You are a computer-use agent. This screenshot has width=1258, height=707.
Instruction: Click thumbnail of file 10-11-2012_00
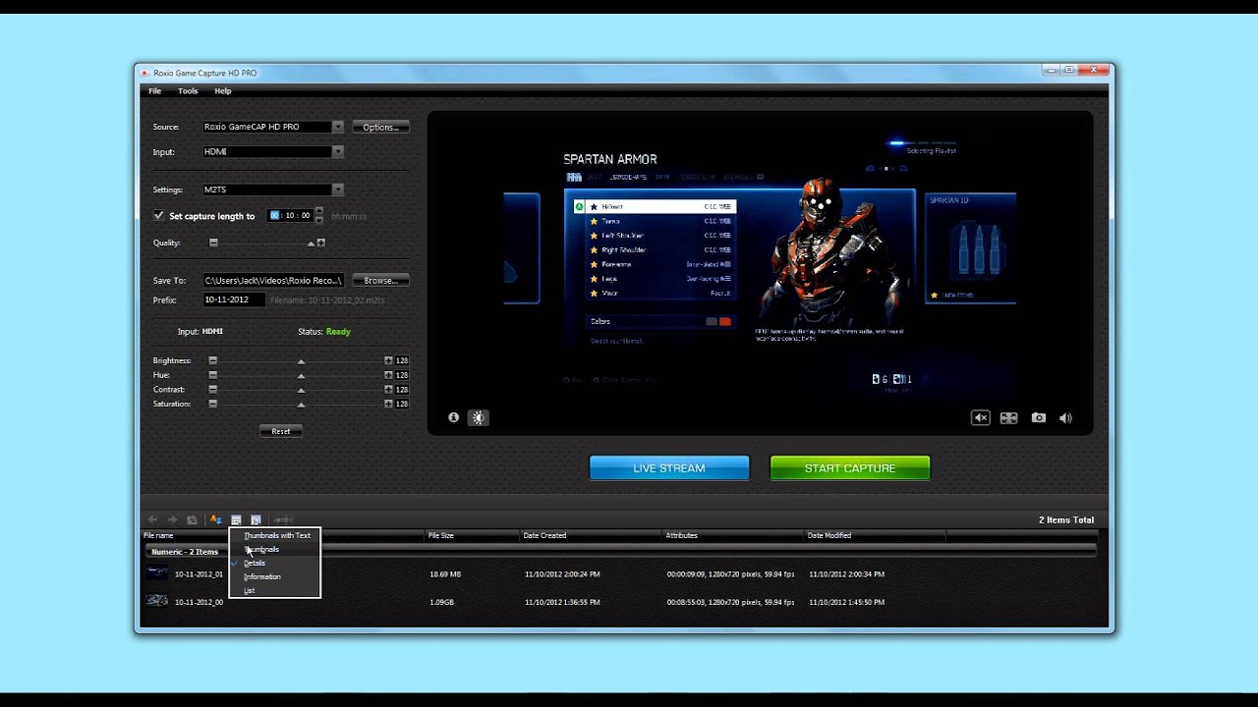pyautogui.click(x=157, y=601)
